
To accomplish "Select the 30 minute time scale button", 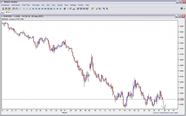I will point(39,9).
